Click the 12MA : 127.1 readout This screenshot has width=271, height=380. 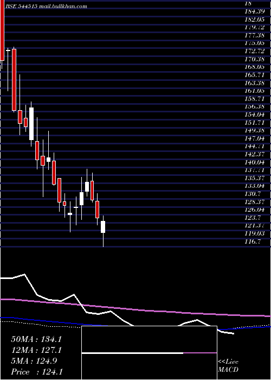pyautogui.click(x=36, y=350)
